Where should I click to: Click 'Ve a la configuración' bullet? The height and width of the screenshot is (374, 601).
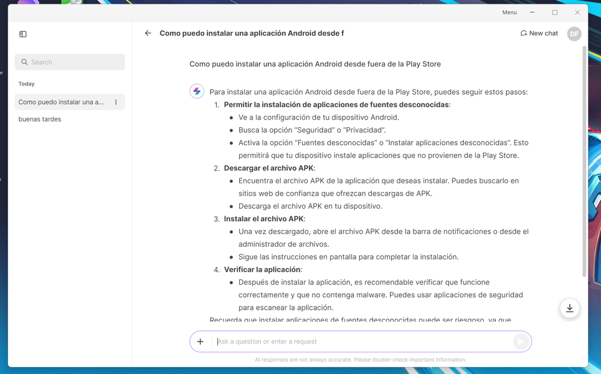(318, 117)
